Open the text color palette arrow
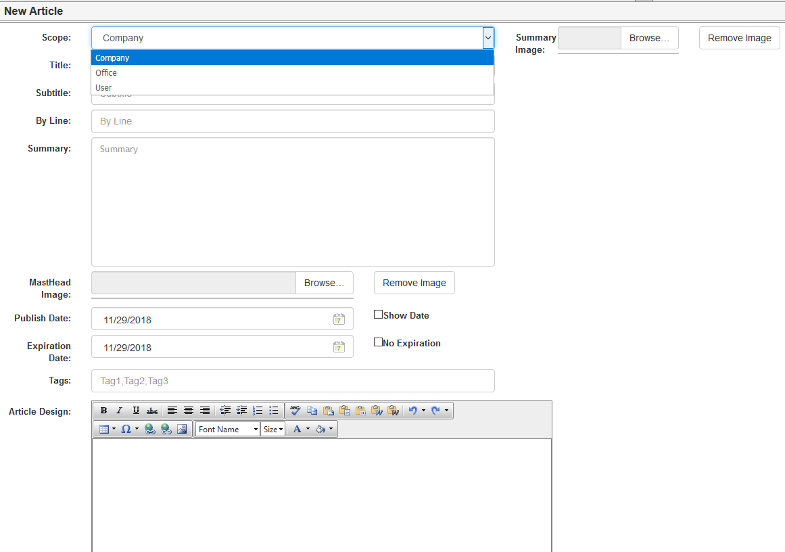Screen dimensions: 785x552 308,430
